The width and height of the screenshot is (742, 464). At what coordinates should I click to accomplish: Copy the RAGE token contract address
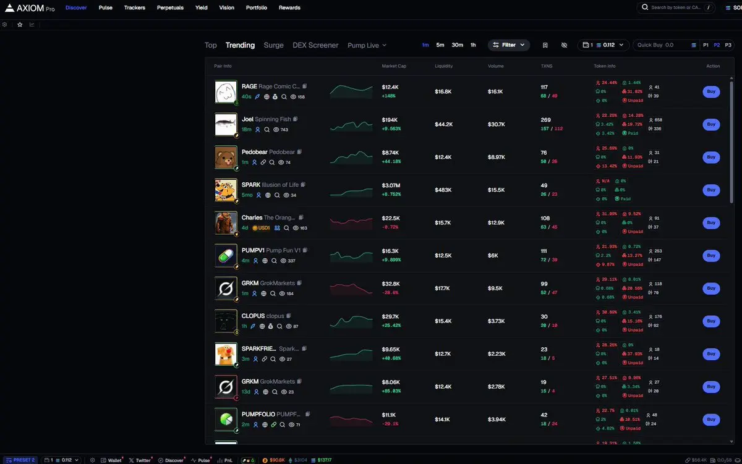click(x=305, y=86)
